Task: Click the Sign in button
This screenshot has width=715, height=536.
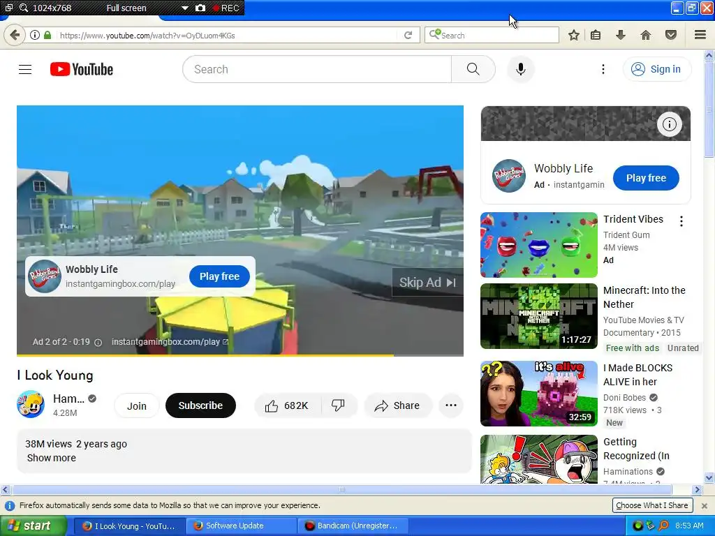Action: click(656, 69)
